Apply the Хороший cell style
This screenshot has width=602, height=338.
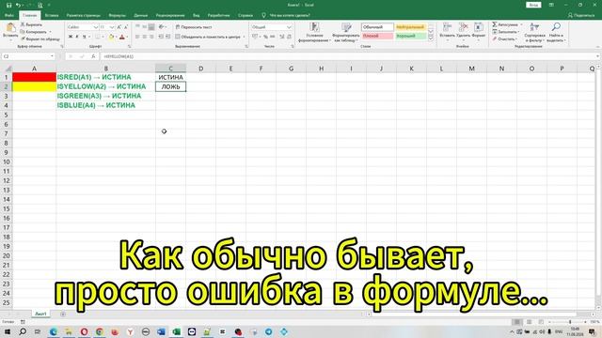click(410, 36)
